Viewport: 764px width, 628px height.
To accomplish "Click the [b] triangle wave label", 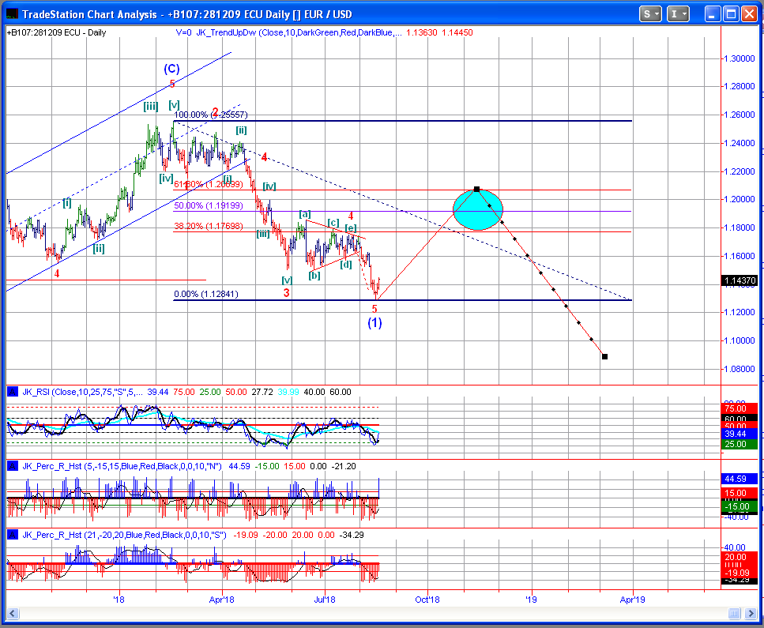I will tap(314, 276).
